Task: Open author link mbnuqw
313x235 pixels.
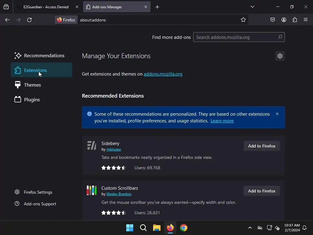Action: pyautogui.click(x=114, y=149)
